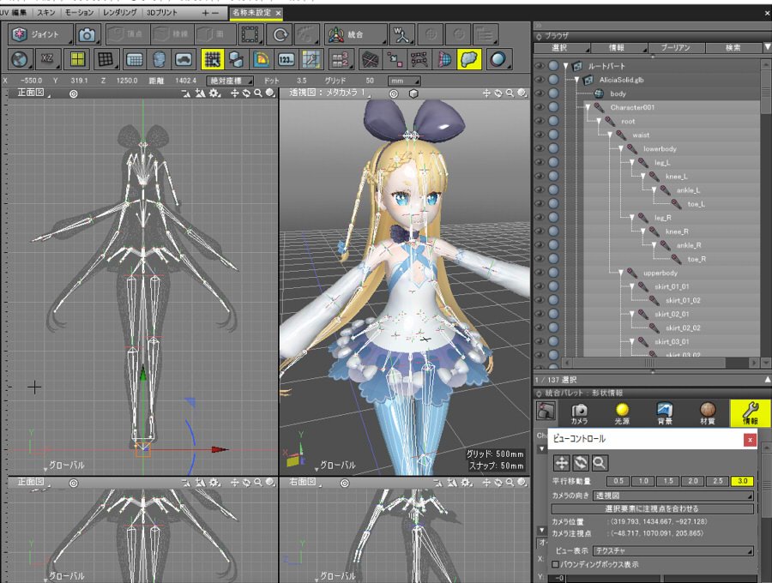Toggle visibility eye of Character001 row

click(x=540, y=107)
